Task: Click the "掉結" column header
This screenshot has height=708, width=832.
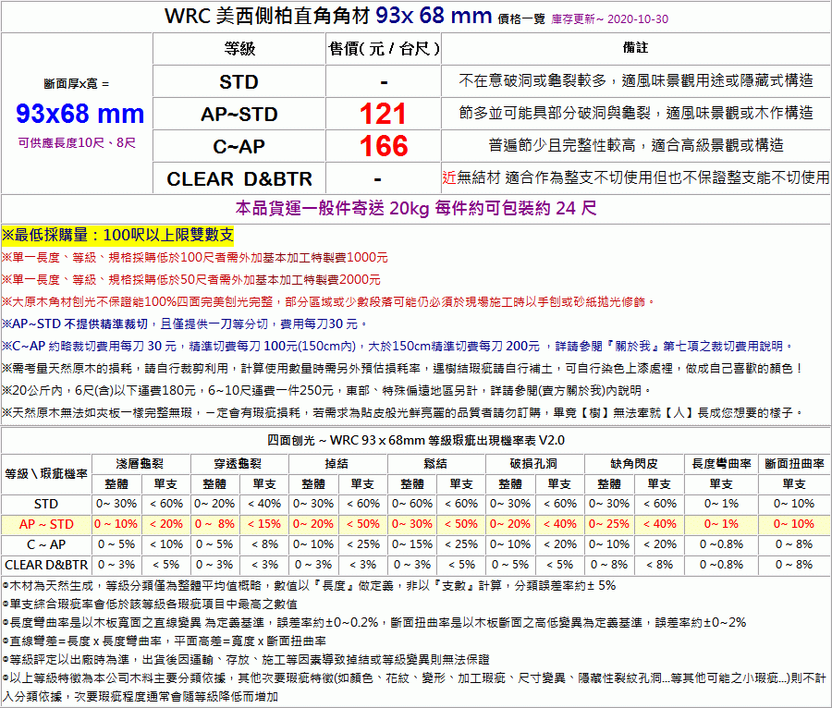Action: coord(336,464)
